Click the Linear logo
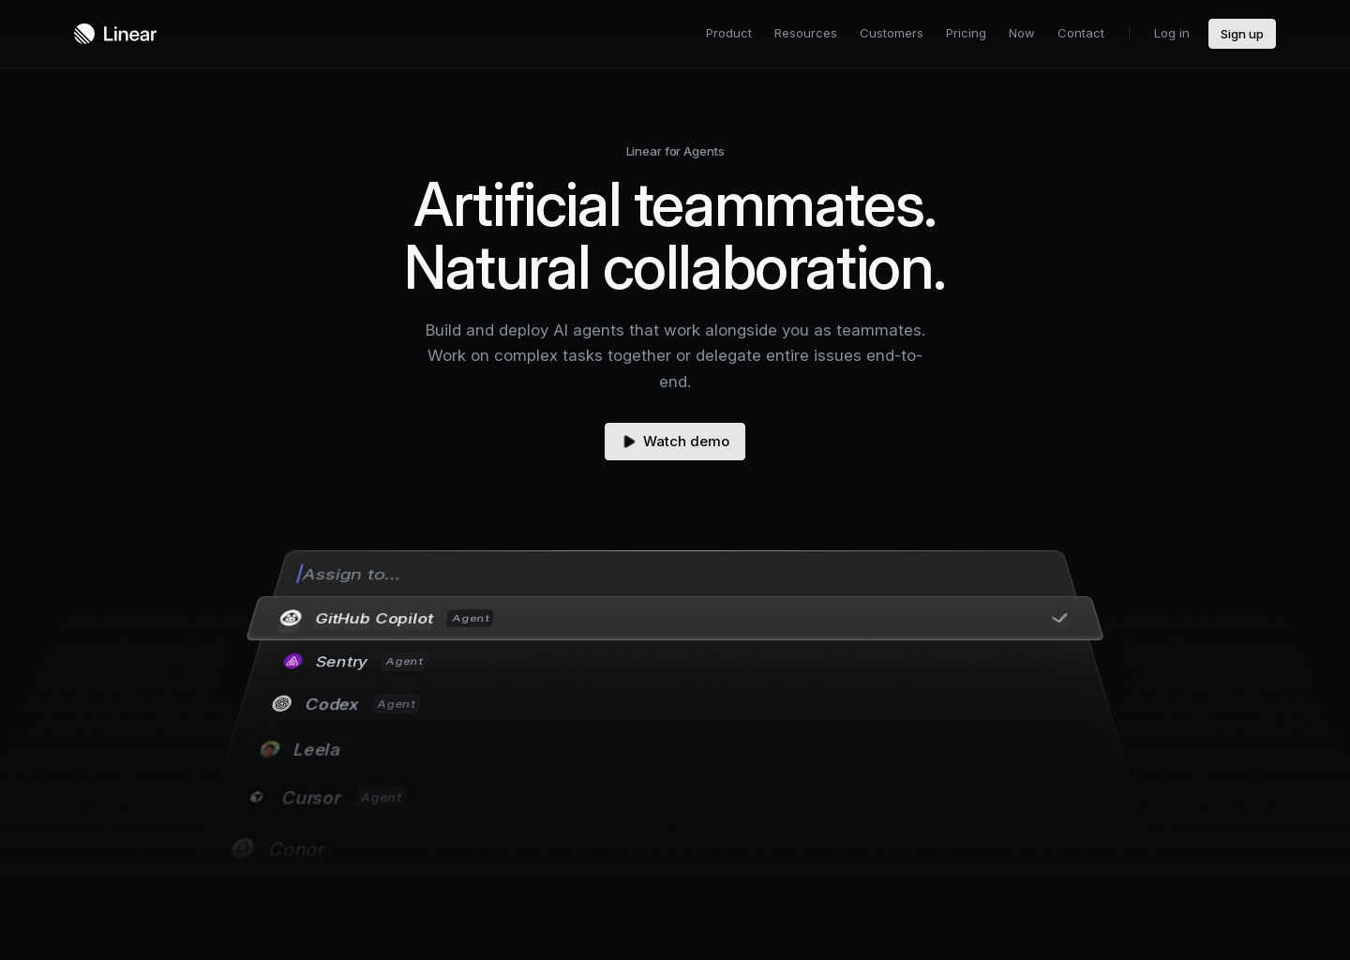The image size is (1350, 960). tap(114, 34)
